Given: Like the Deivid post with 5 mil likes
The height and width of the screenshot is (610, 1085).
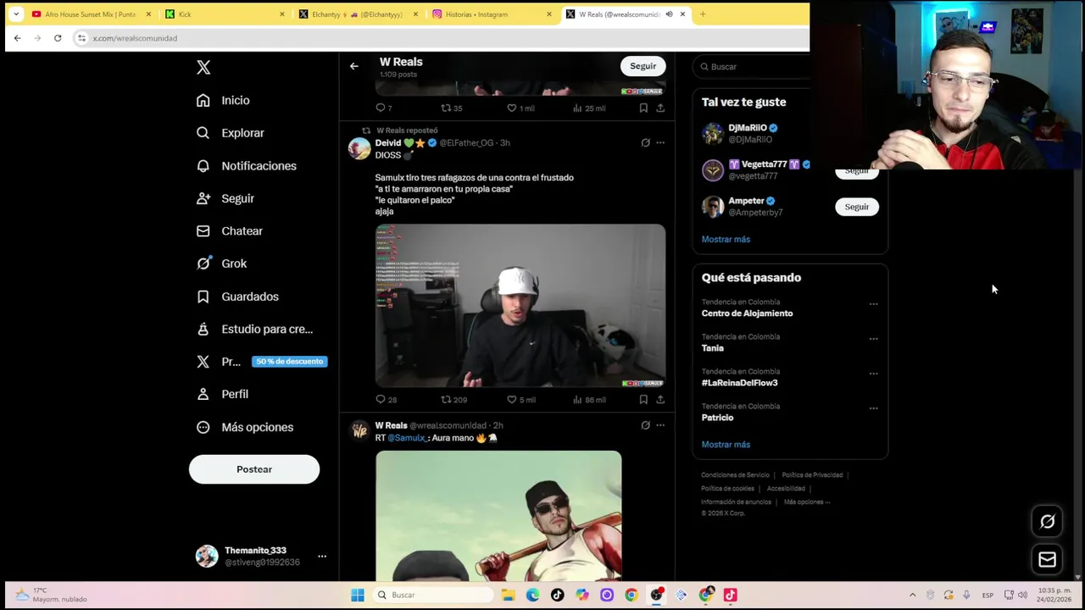Looking at the screenshot, I should [520, 400].
